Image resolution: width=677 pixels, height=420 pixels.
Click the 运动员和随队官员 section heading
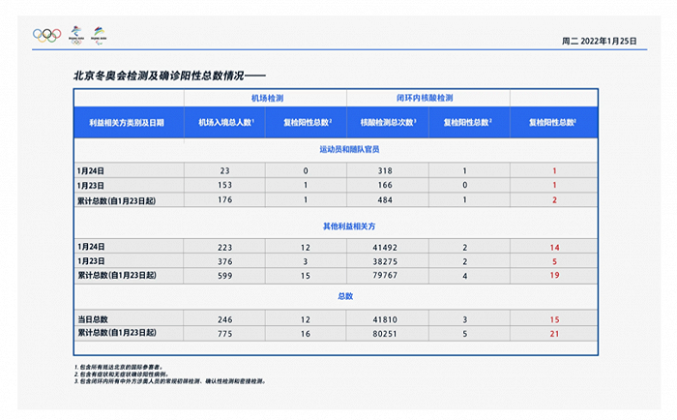click(349, 149)
